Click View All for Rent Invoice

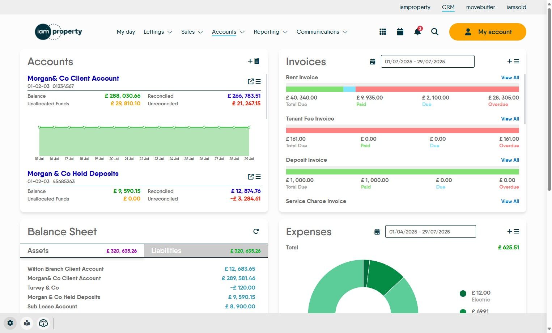(x=510, y=77)
